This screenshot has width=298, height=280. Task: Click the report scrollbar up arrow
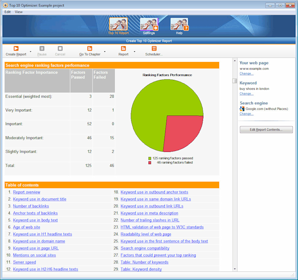tap(235, 61)
